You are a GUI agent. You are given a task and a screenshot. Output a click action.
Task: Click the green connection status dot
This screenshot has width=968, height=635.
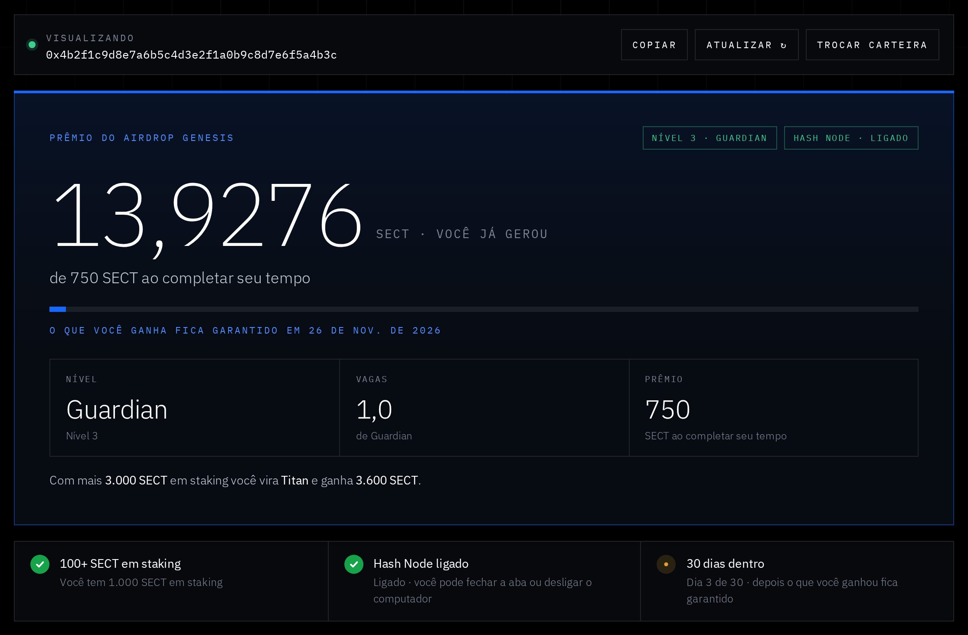point(32,45)
